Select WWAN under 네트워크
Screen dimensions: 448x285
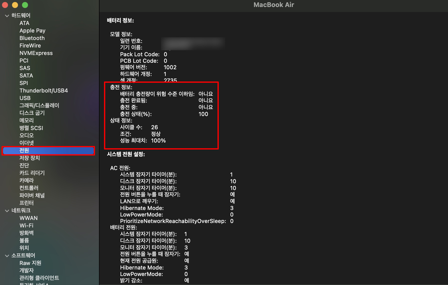click(28, 218)
